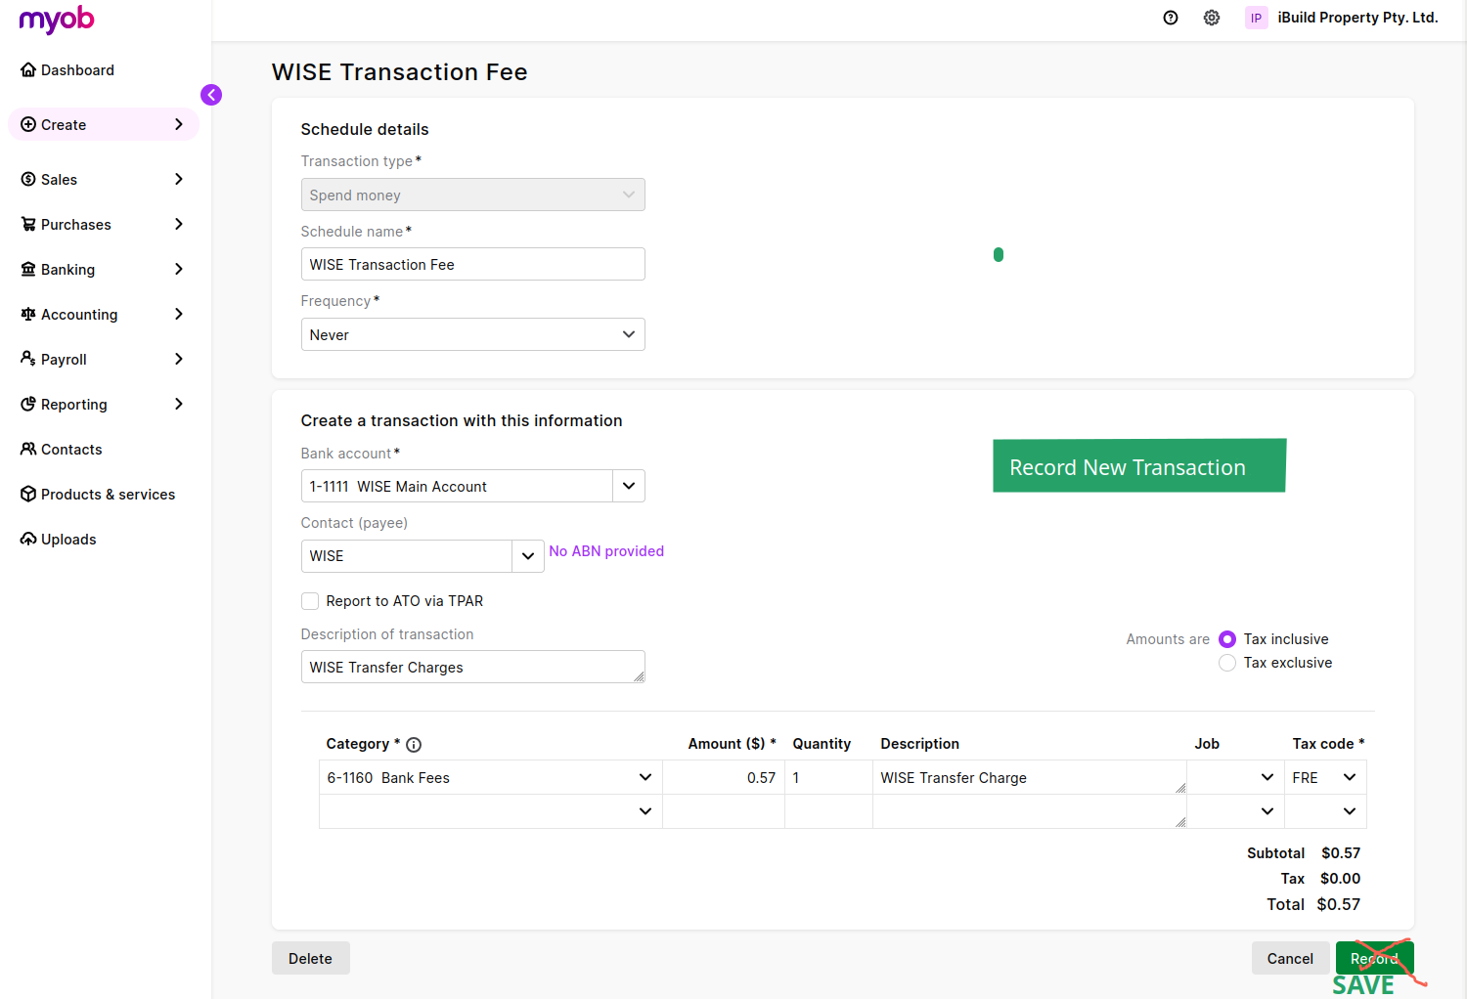Screen dimensions: 1467x999
Task: Collapse the navigation sidebar
Action: pyautogui.click(x=211, y=95)
